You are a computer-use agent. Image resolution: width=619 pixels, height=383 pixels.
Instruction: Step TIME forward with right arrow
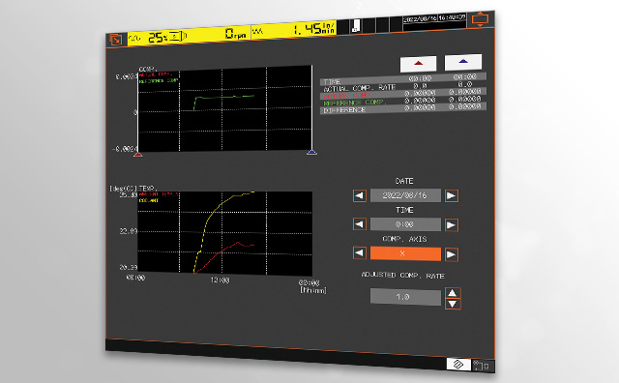[x=452, y=225]
